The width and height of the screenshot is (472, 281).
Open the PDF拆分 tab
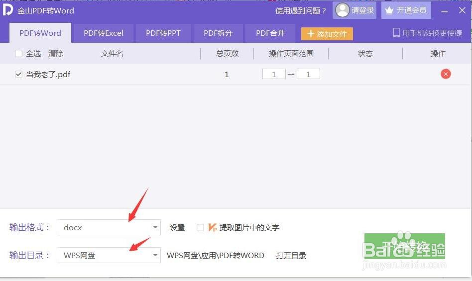coord(218,33)
